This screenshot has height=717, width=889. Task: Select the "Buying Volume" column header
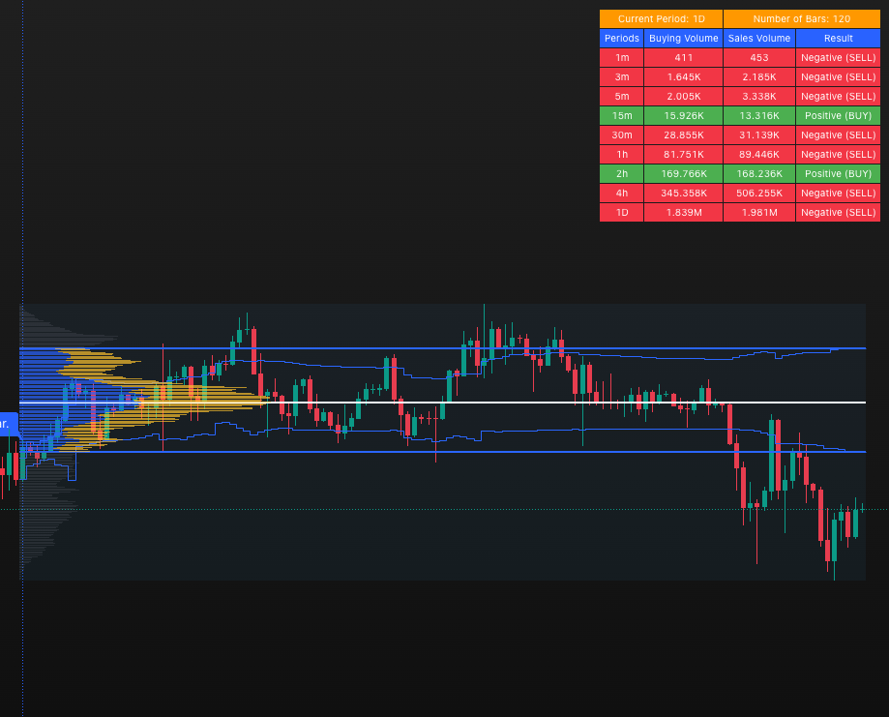[x=683, y=38]
